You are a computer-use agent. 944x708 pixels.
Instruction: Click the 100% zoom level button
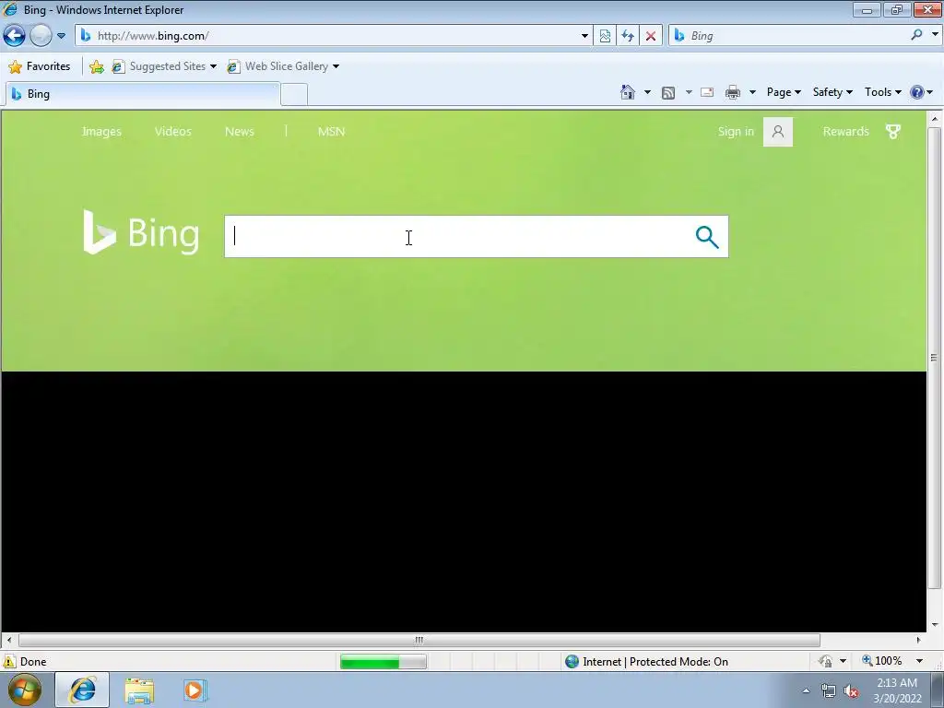[882, 661]
